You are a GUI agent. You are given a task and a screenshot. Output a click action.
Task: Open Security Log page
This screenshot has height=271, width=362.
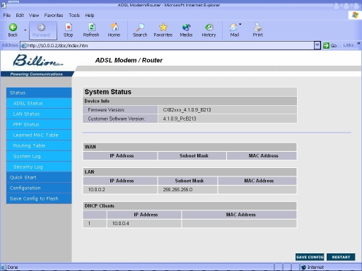click(39, 167)
